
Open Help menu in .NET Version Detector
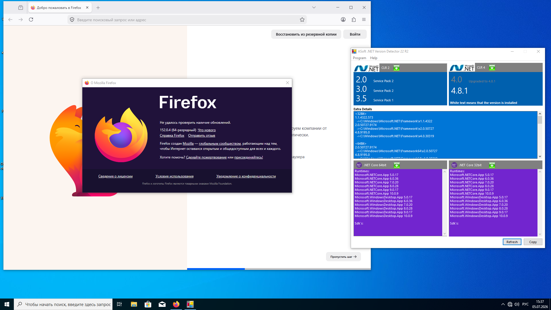(374, 58)
